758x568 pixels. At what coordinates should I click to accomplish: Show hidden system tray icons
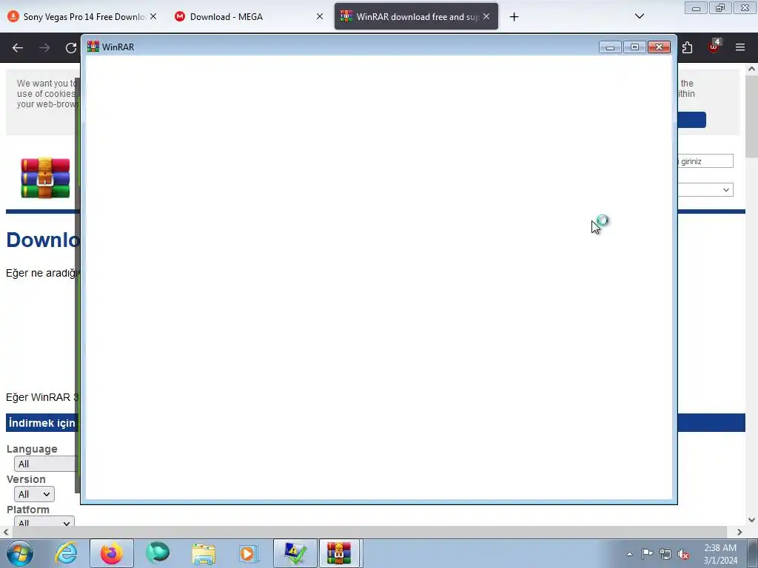point(629,554)
